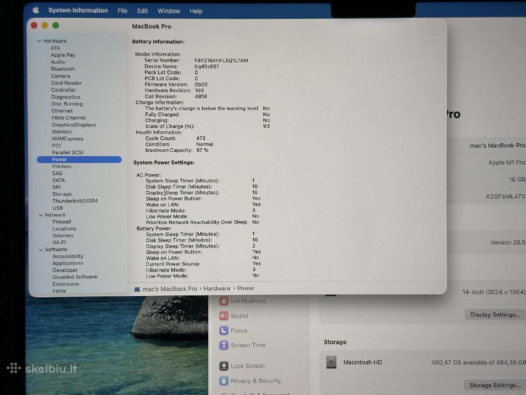Image resolution: width=526 pixels, height=395 pixels.
Task: Click the yellow minimize window button
Action: point(45,26)
